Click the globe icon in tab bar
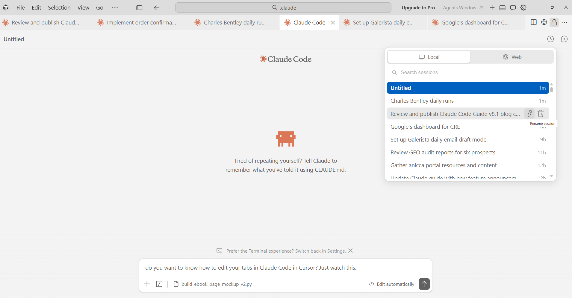Screen dimensions: 572x298 [544, 22]
